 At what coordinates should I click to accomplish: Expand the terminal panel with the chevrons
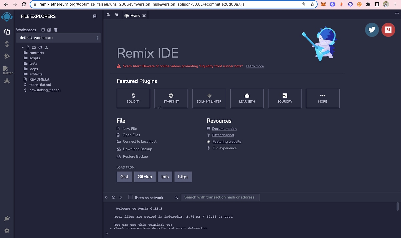click(106, 197)
